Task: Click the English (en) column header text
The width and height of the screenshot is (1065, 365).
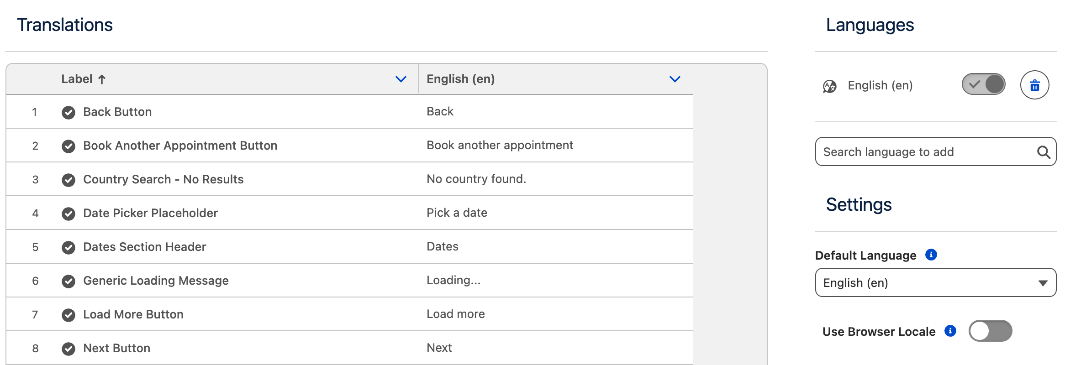Action: tap(460, 79)
